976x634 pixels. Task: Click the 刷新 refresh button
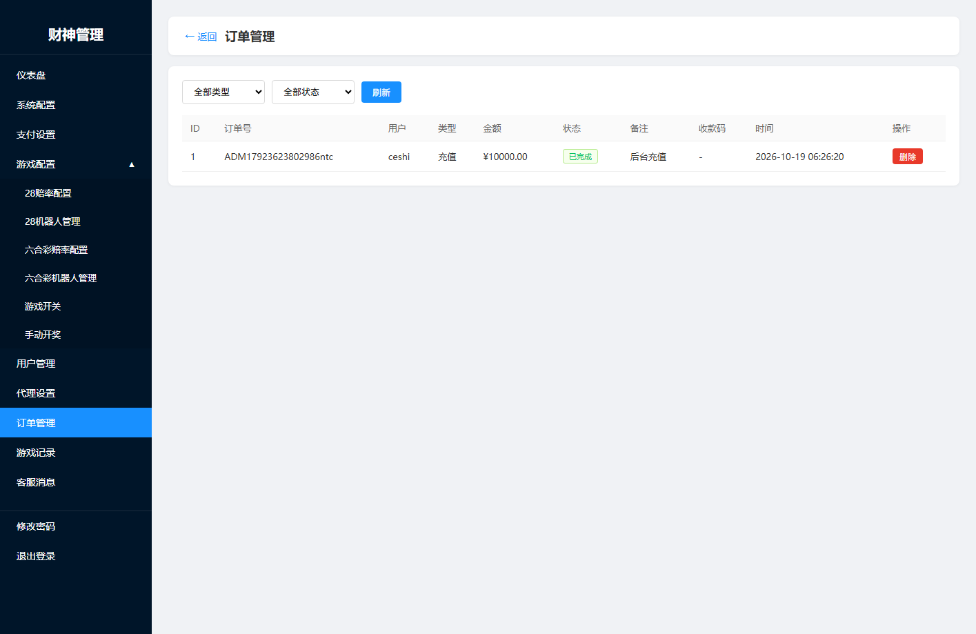click(x=381, y=92)
